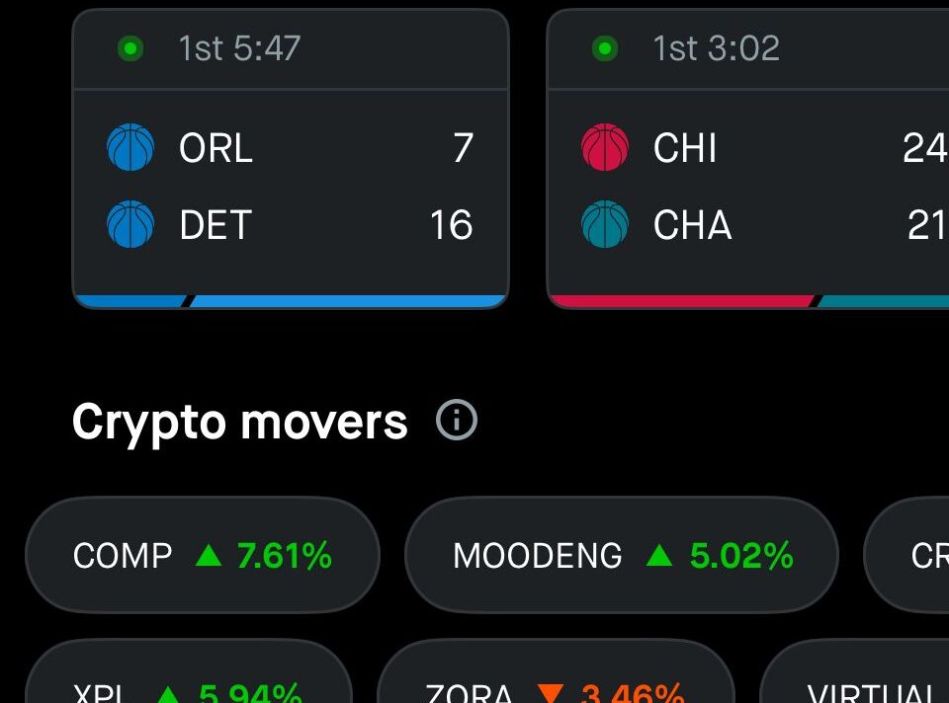Screen dimensions: 949x703
Task: Open the ORL vs DET game card
Action: coord(290,158)
